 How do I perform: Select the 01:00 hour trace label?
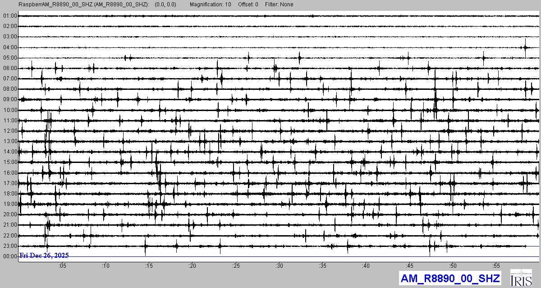point(9,16)
